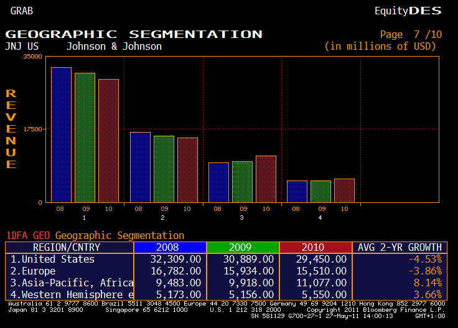Click the AVG 2-YR GROWTH column header
The height and width of the screenshot is (328, 458).
point(400,247)
